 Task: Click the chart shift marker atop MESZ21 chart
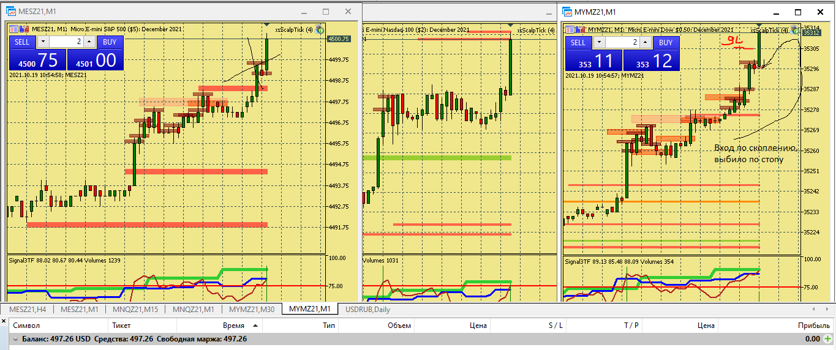[267, 25]
